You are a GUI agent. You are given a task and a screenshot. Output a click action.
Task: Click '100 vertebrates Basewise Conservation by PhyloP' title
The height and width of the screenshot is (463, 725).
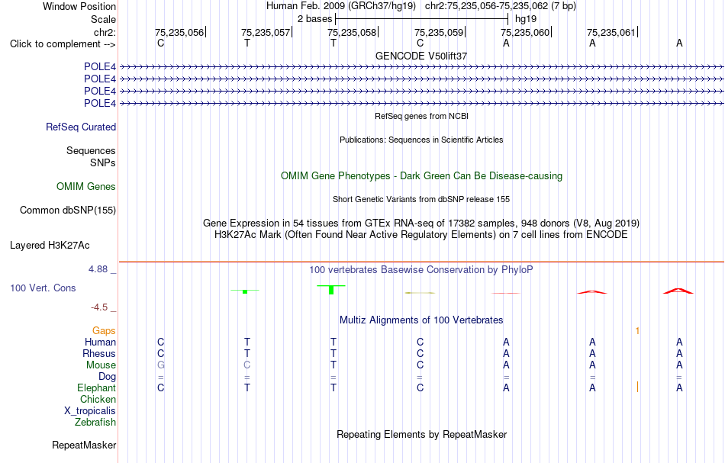(421, 270)
